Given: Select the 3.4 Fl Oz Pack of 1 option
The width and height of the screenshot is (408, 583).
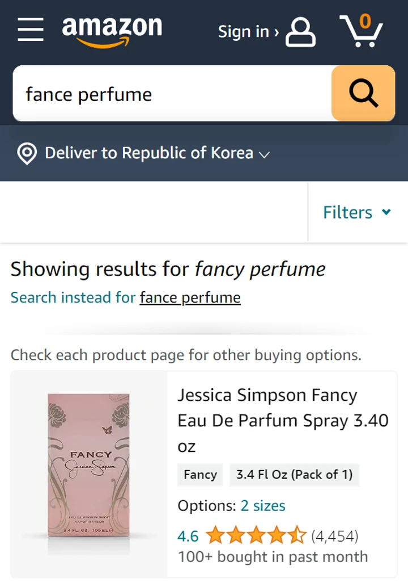Looking at the screenshot, I should click(294, 475).
